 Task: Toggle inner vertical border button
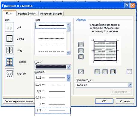105,72
